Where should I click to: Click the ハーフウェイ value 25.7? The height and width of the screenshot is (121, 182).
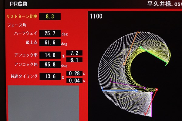tap(50, 33)
